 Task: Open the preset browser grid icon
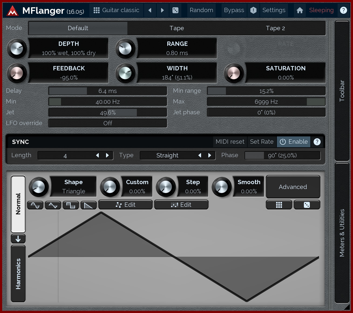(x=96, y=10)
